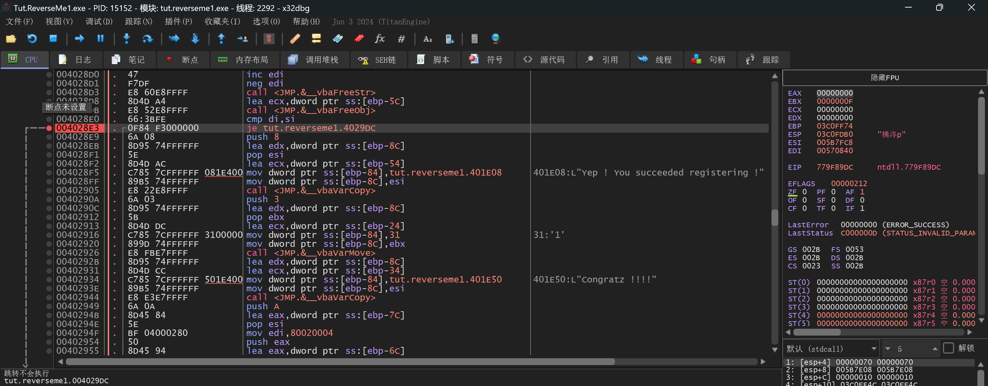Viewport: 988px width, 386px height.
Task: Open the calculator tool icon
Action: point(475,39)
